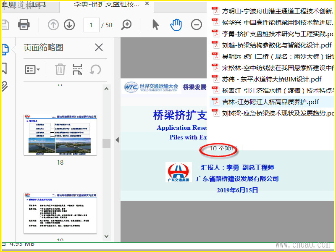Switch to the 李勇-挤扩支盘桩技 tab
336x252 pixels.
click(107, 4)
